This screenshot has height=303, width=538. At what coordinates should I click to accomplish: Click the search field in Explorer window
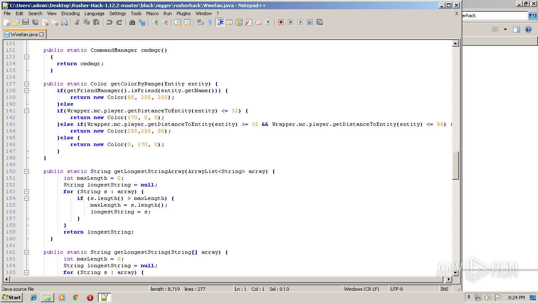click(x=494, y=16)
